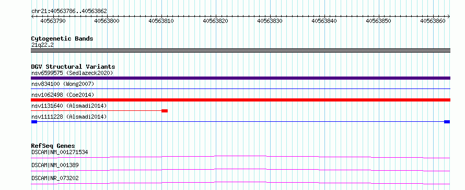Select transcript label DSCAM|NM_001271534
465x190 pixels.
point(60,153)
